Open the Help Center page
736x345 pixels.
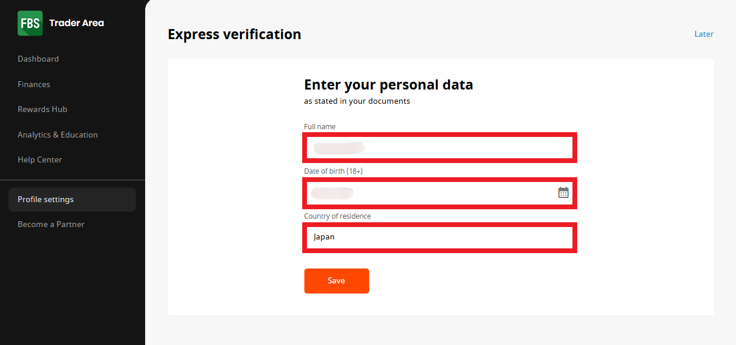40,159
